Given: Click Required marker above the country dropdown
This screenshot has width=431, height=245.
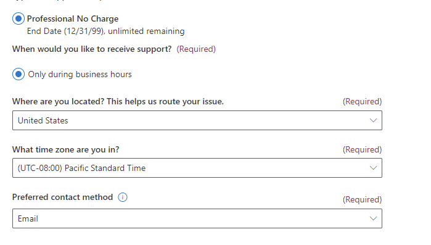Looking at the screenshot, I should (x=363, y=101).
